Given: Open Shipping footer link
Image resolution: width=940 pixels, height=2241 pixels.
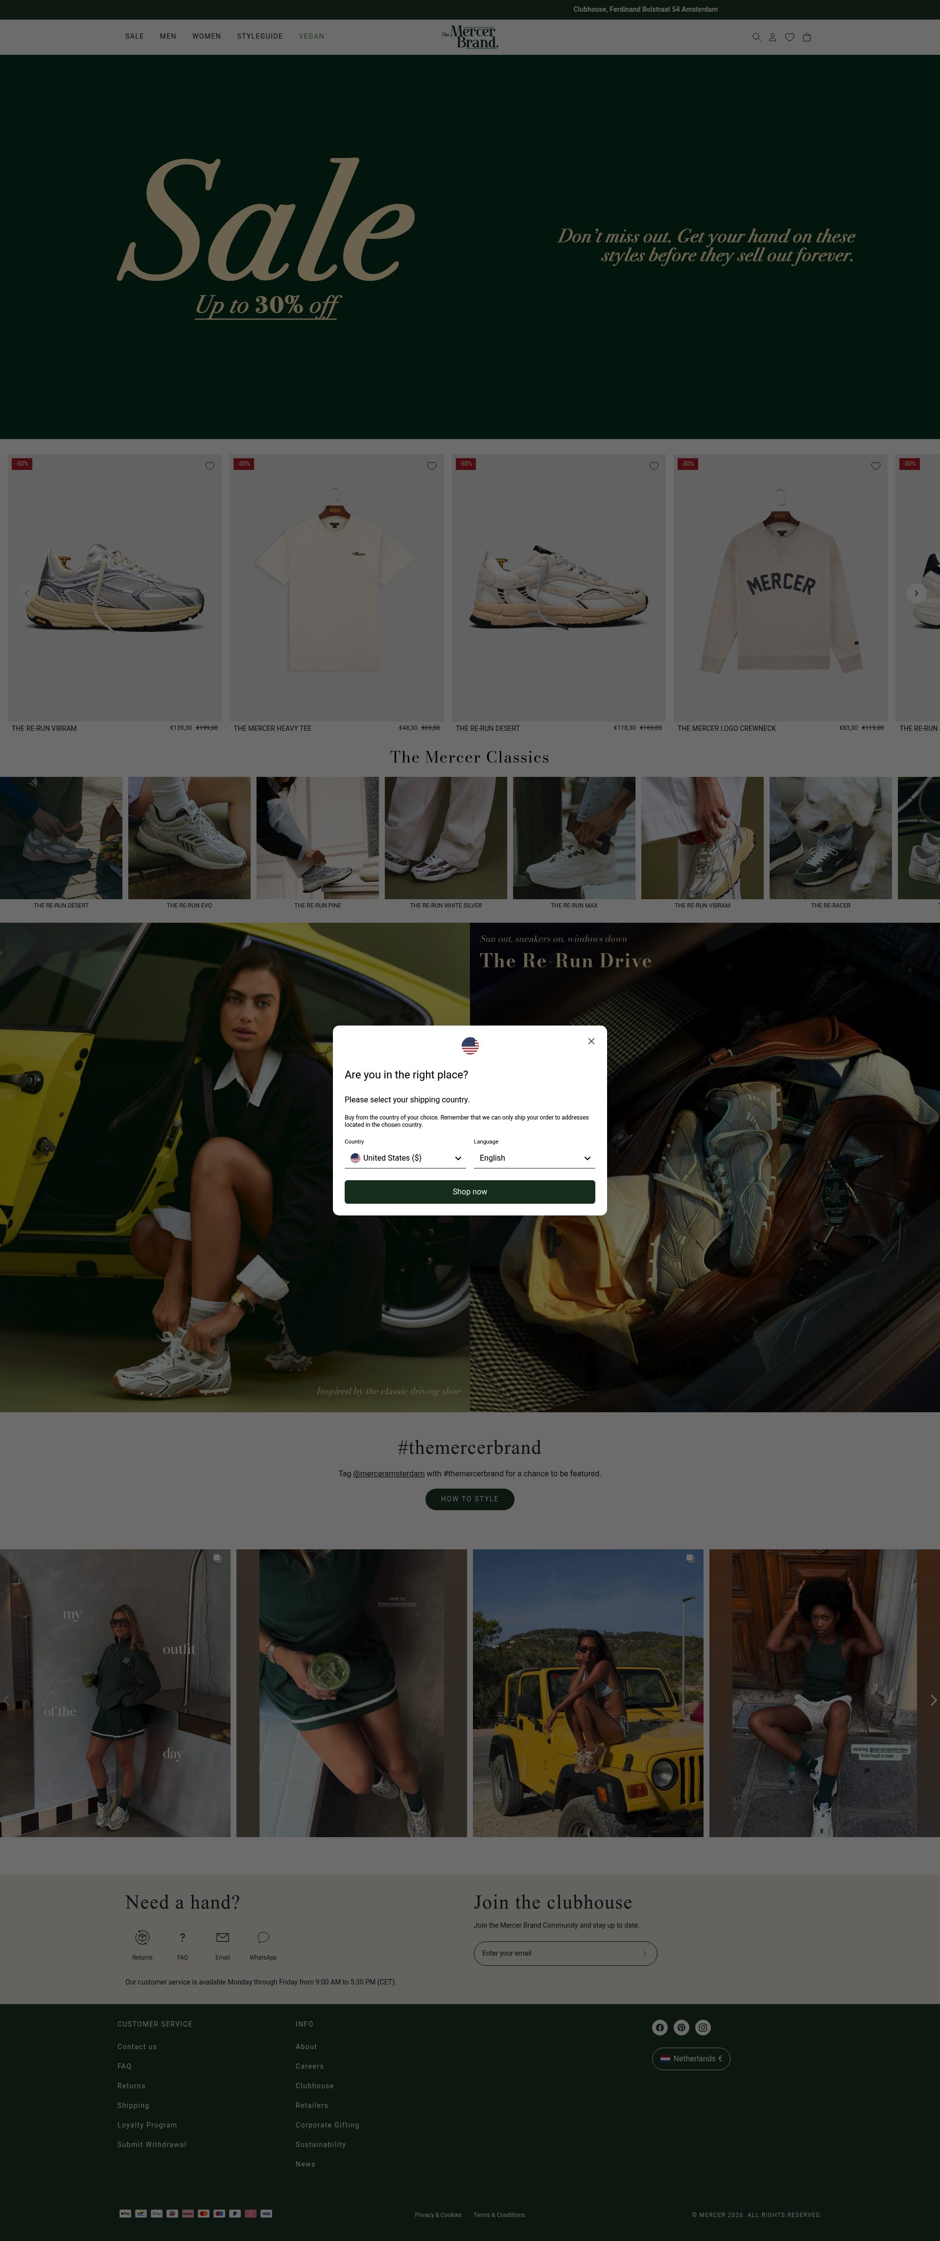Looking at the screenshot, I should pyautogui.click(x=133, y=2105).
